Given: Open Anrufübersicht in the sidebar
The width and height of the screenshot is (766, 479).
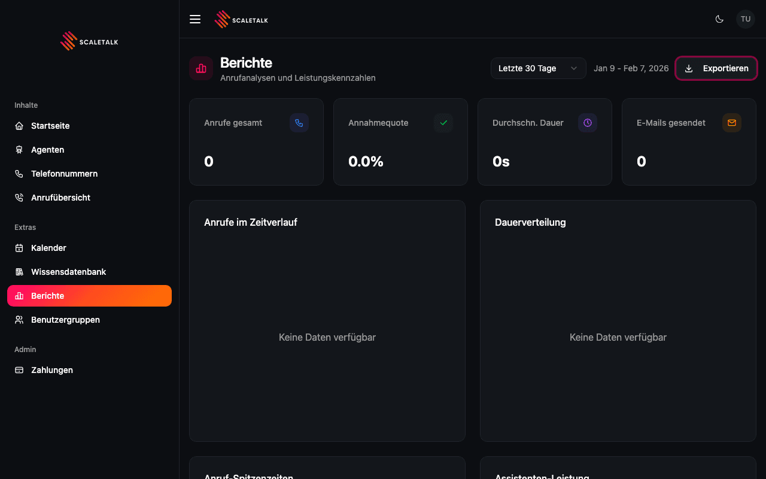Looking at the screenshot, I should point(89,198).
